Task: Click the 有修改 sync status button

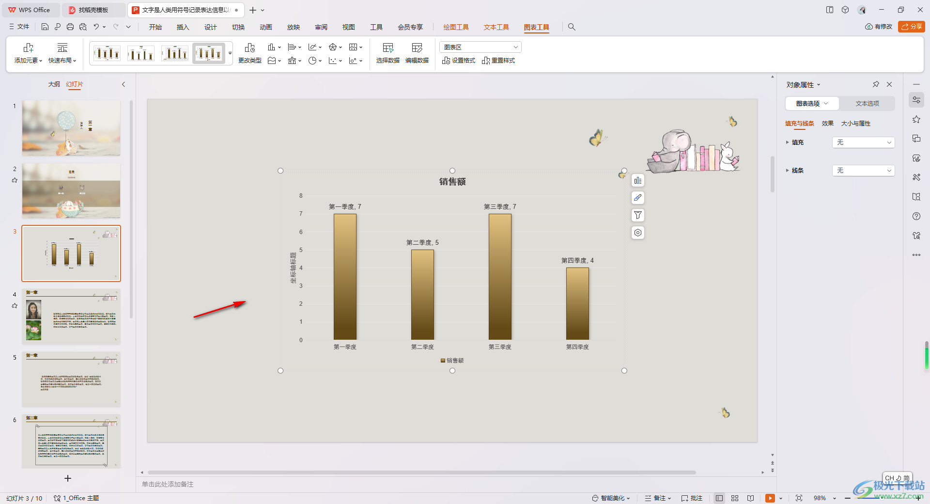Action: (879, 27)
